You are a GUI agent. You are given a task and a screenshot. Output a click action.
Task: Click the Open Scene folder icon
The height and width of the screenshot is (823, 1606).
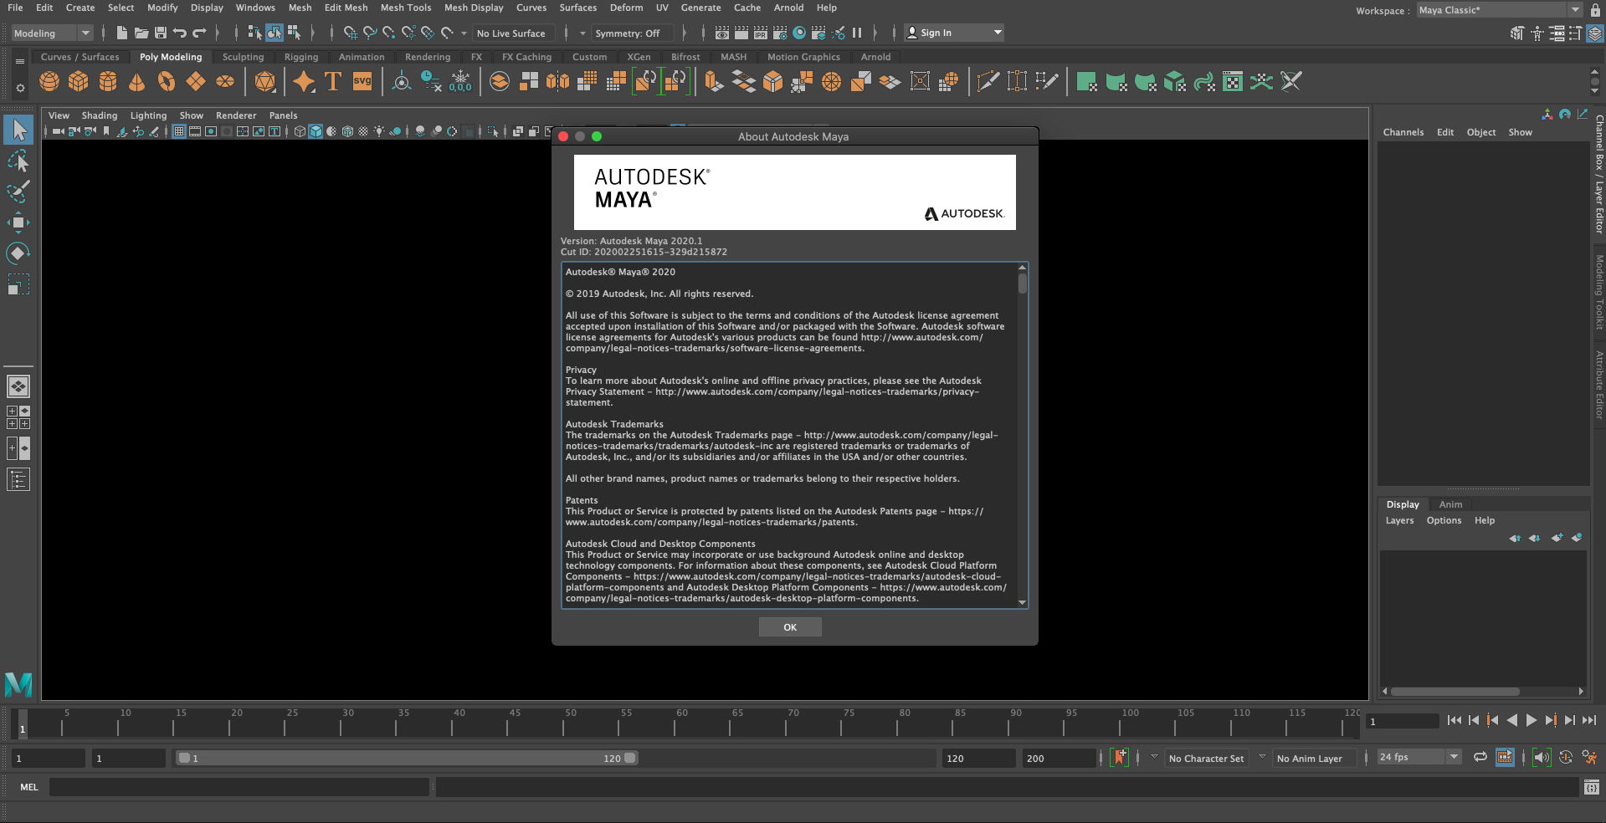[x=141, y=33]
